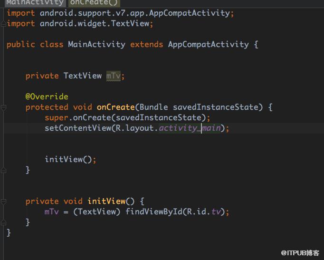Toggle fold at initView closing brace
This screenshot has height=260, width=324.
pos(3,223)
